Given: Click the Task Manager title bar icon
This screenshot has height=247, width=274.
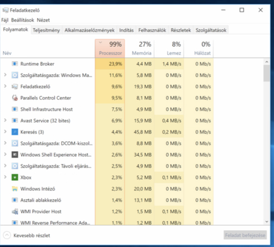Looking at the screenshot, I should coord(6,10).
